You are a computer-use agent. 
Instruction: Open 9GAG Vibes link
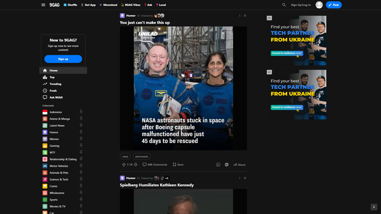pyautogui.click(x=130, y=5)
